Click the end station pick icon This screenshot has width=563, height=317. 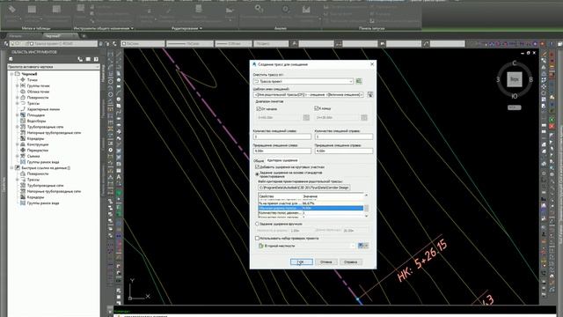(x=364, y=117)
